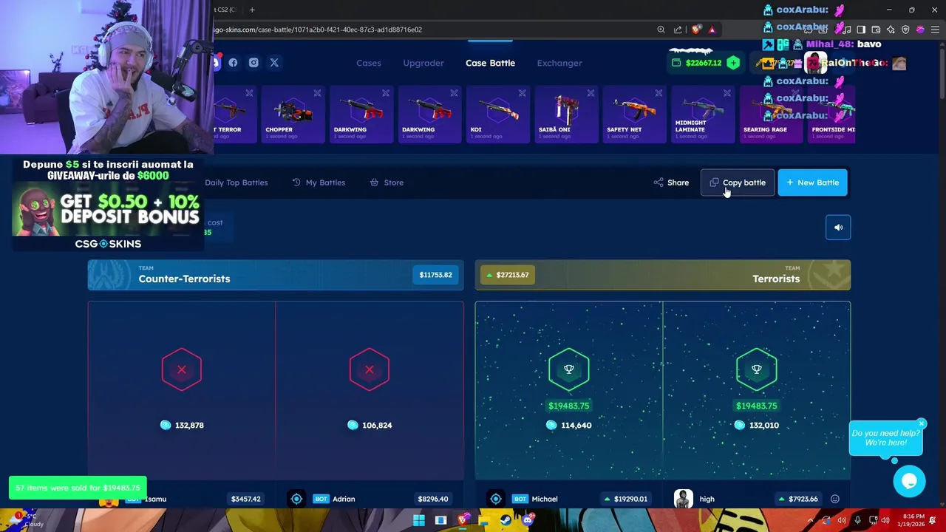Image resolution: width=946 pixels, height=532 pixels.
Task: Click the browser zoom magnifier icon
Action: point(661,30)
